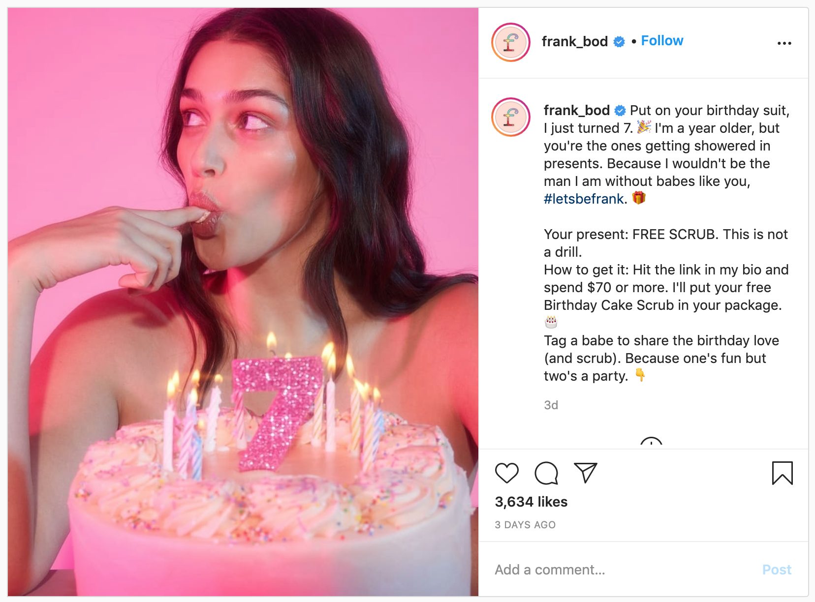Follow the frank_bod account

661,41
